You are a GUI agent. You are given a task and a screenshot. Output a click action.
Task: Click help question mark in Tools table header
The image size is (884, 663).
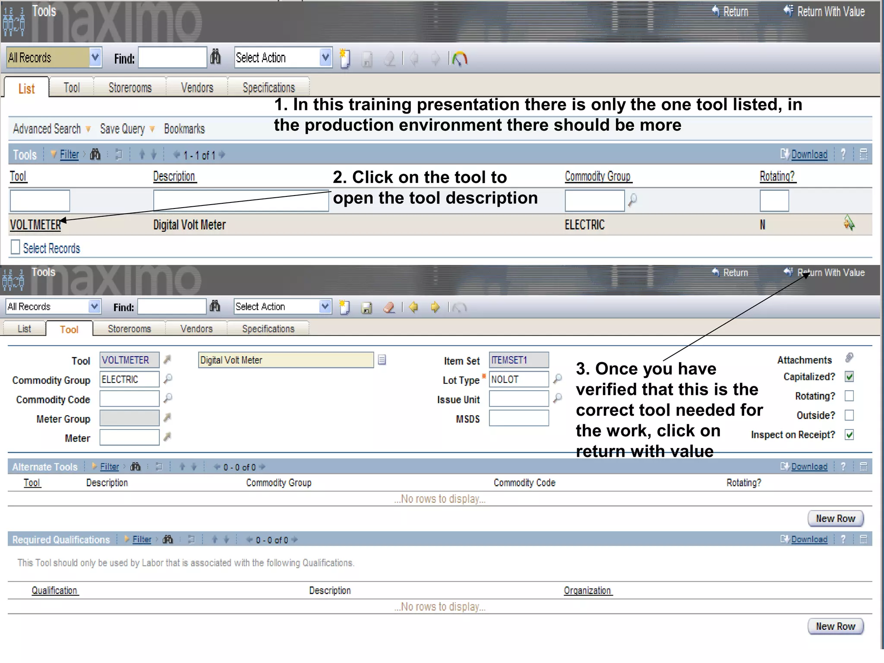pyautogui.click(x=843, y=154)
